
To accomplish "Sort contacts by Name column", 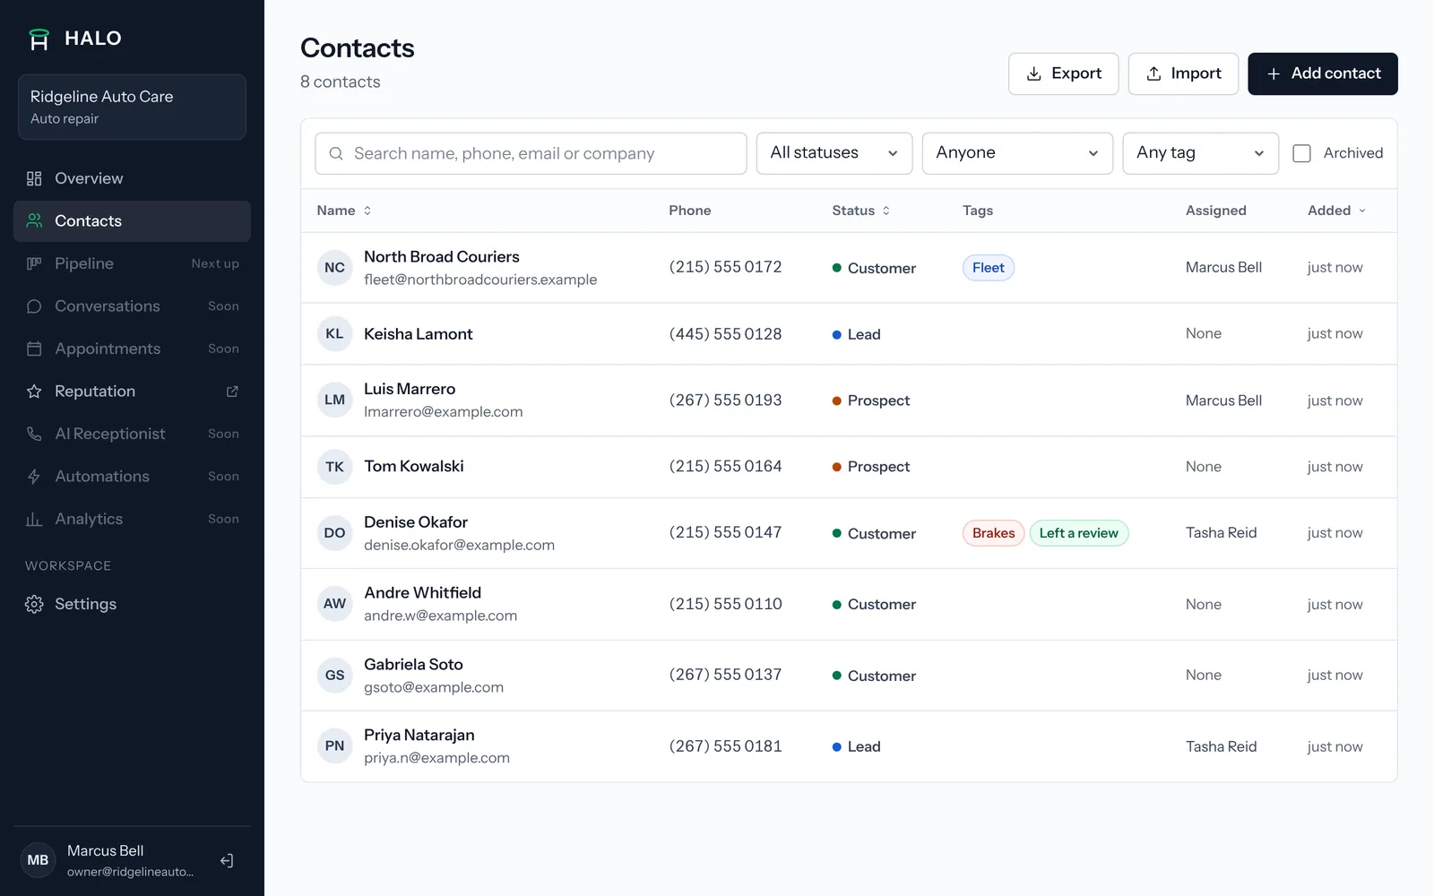I will click(344, 211).
